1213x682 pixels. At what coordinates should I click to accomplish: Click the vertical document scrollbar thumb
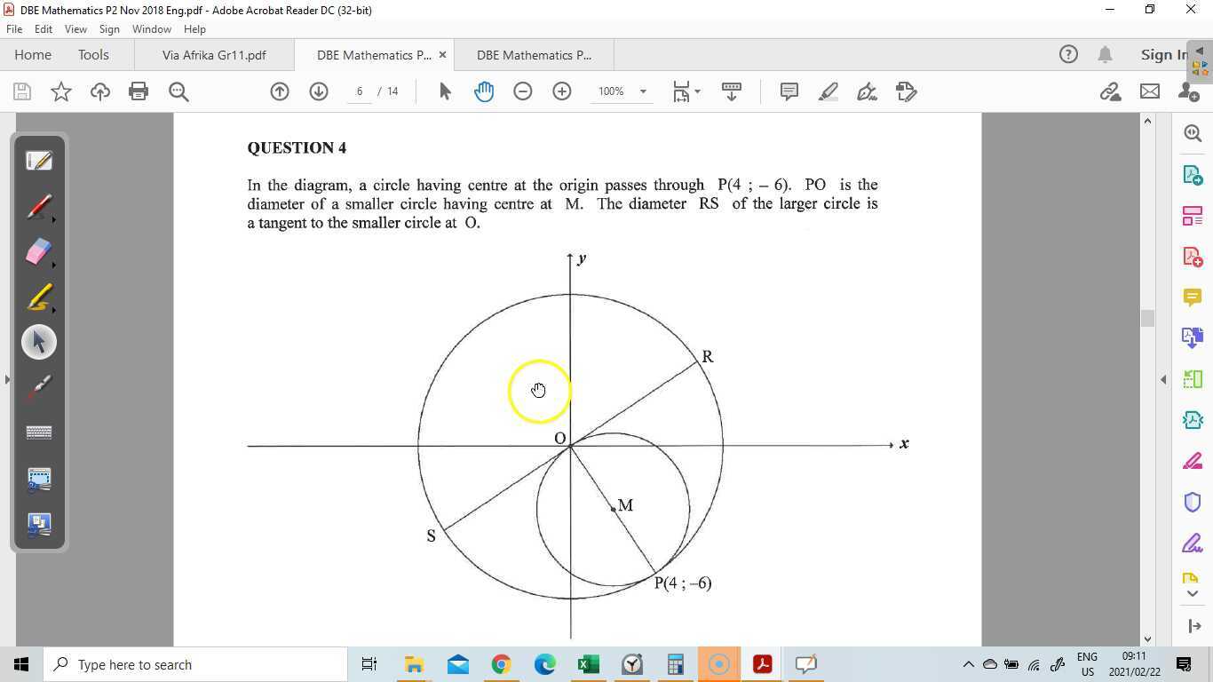coord(1147,318)
